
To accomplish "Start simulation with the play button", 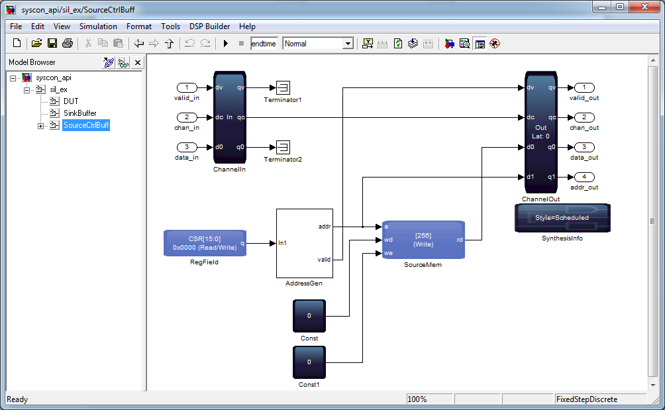I will tap(225, 44).
